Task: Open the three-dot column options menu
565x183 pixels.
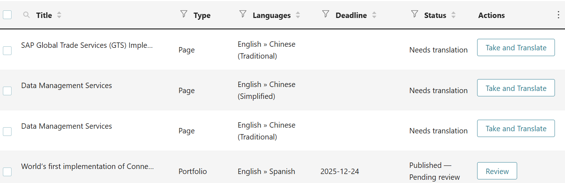Action: (558, 15)
